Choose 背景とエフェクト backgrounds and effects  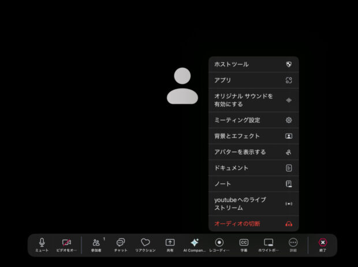[x=253, y=136]
